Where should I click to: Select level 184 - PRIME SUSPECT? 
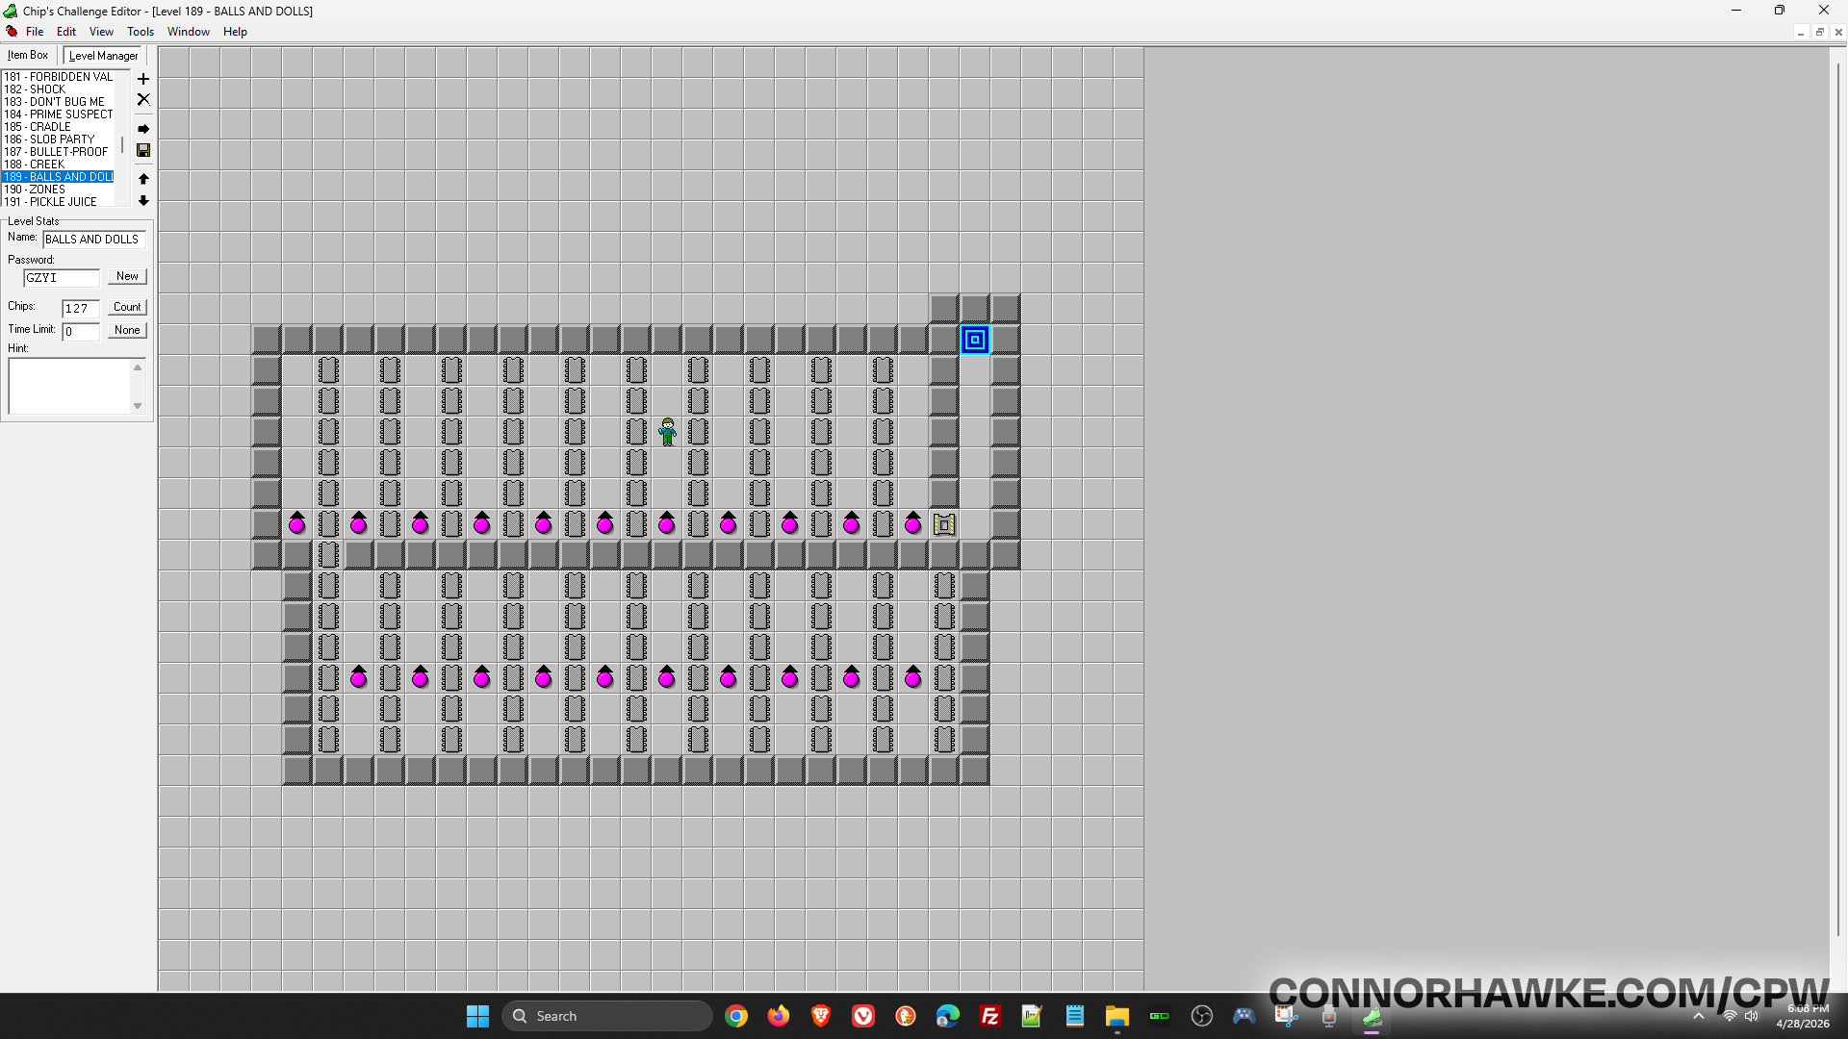(58, 114)
